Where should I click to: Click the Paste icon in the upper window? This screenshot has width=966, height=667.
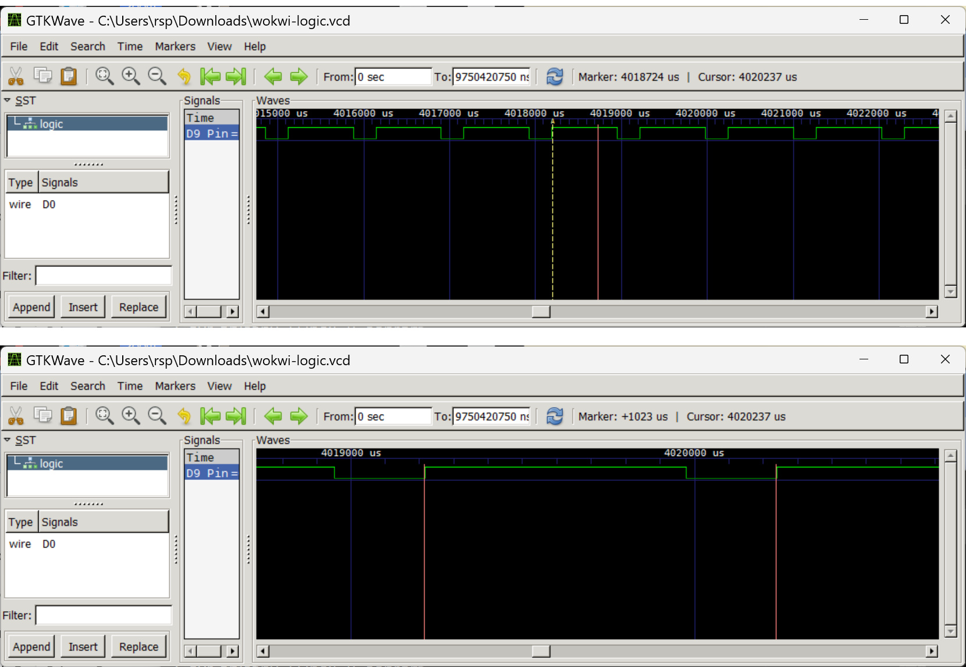tap(69, 76)
